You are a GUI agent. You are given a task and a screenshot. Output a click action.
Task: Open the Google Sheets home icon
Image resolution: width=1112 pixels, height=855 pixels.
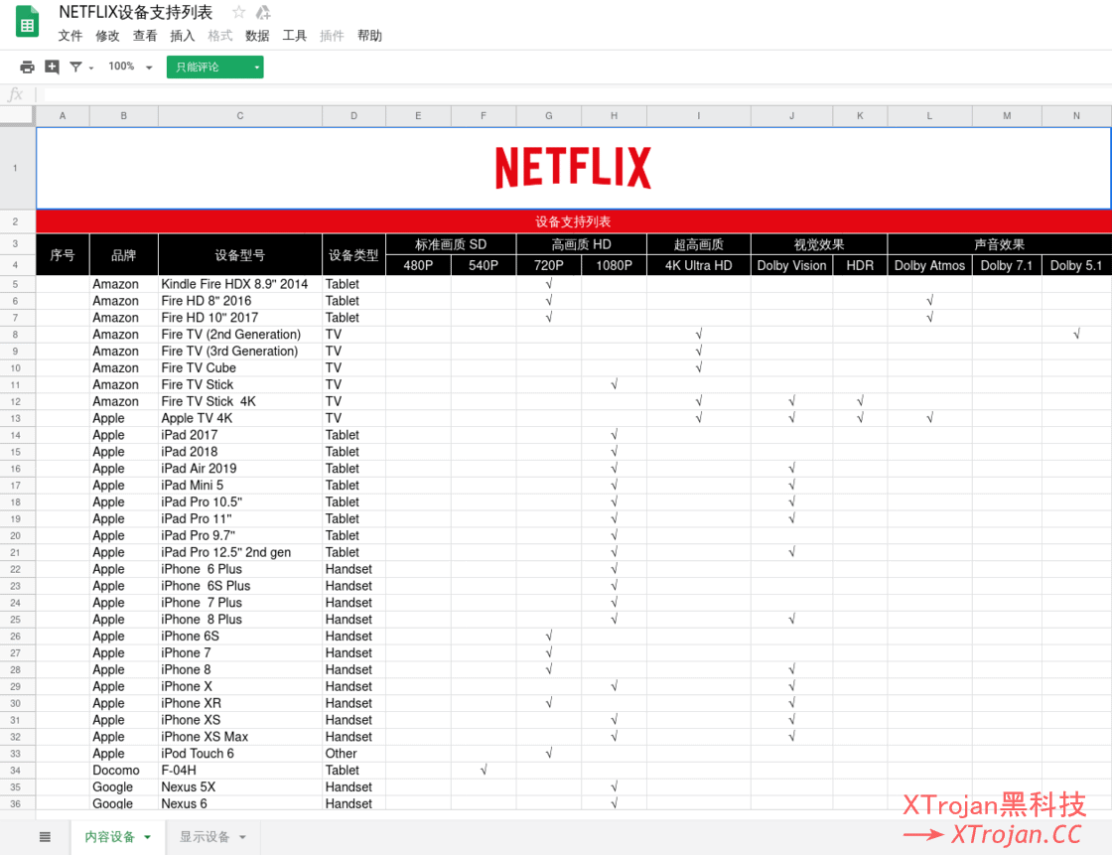(28, 22)
